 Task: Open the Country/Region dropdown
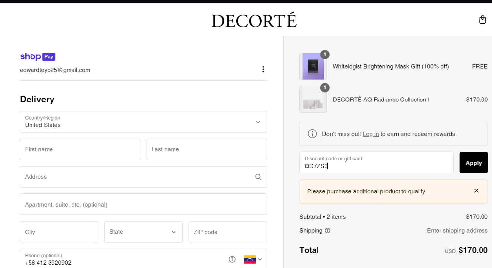pos(143,122)
